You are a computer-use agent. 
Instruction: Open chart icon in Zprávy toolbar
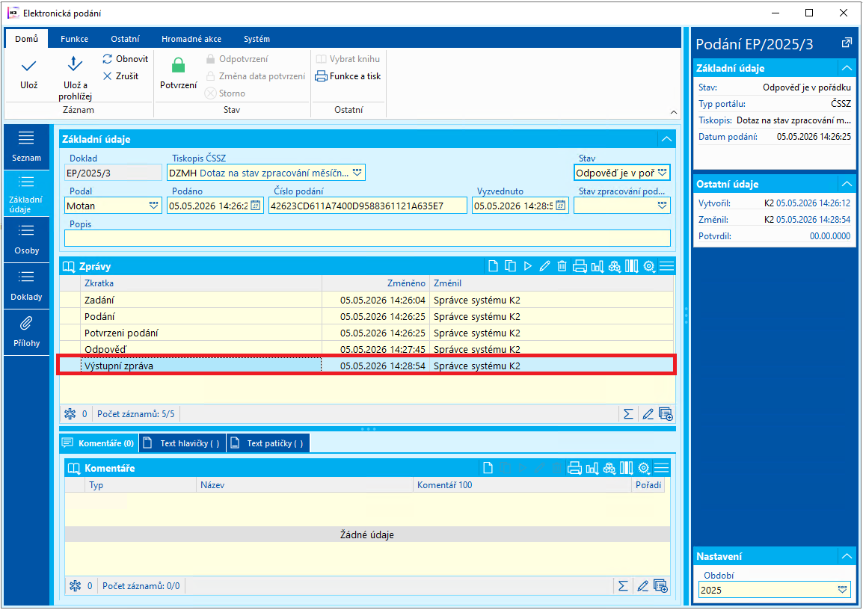(x=598, y=266)
